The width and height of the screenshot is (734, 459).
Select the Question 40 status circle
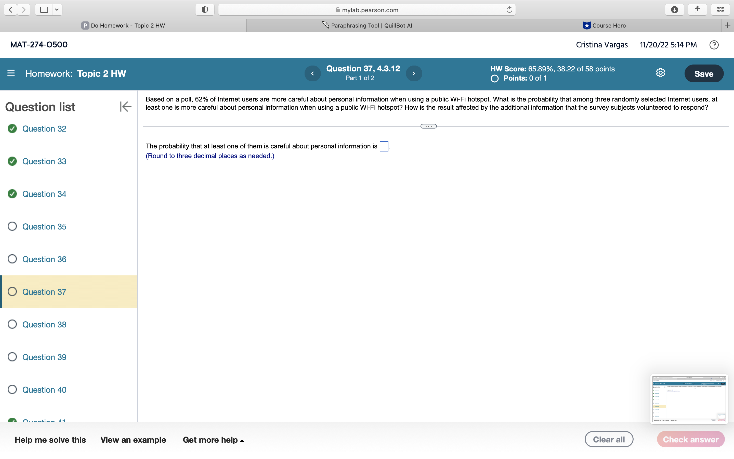[12, 389]
